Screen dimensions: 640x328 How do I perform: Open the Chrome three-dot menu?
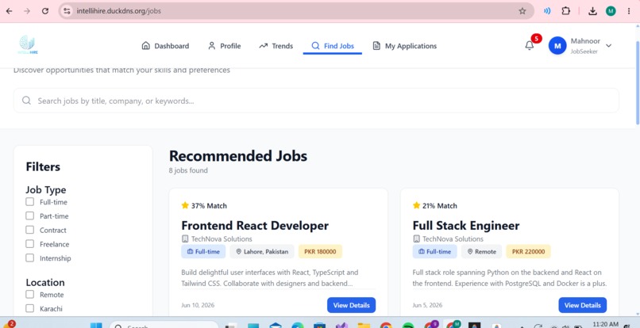pos(629,11)
